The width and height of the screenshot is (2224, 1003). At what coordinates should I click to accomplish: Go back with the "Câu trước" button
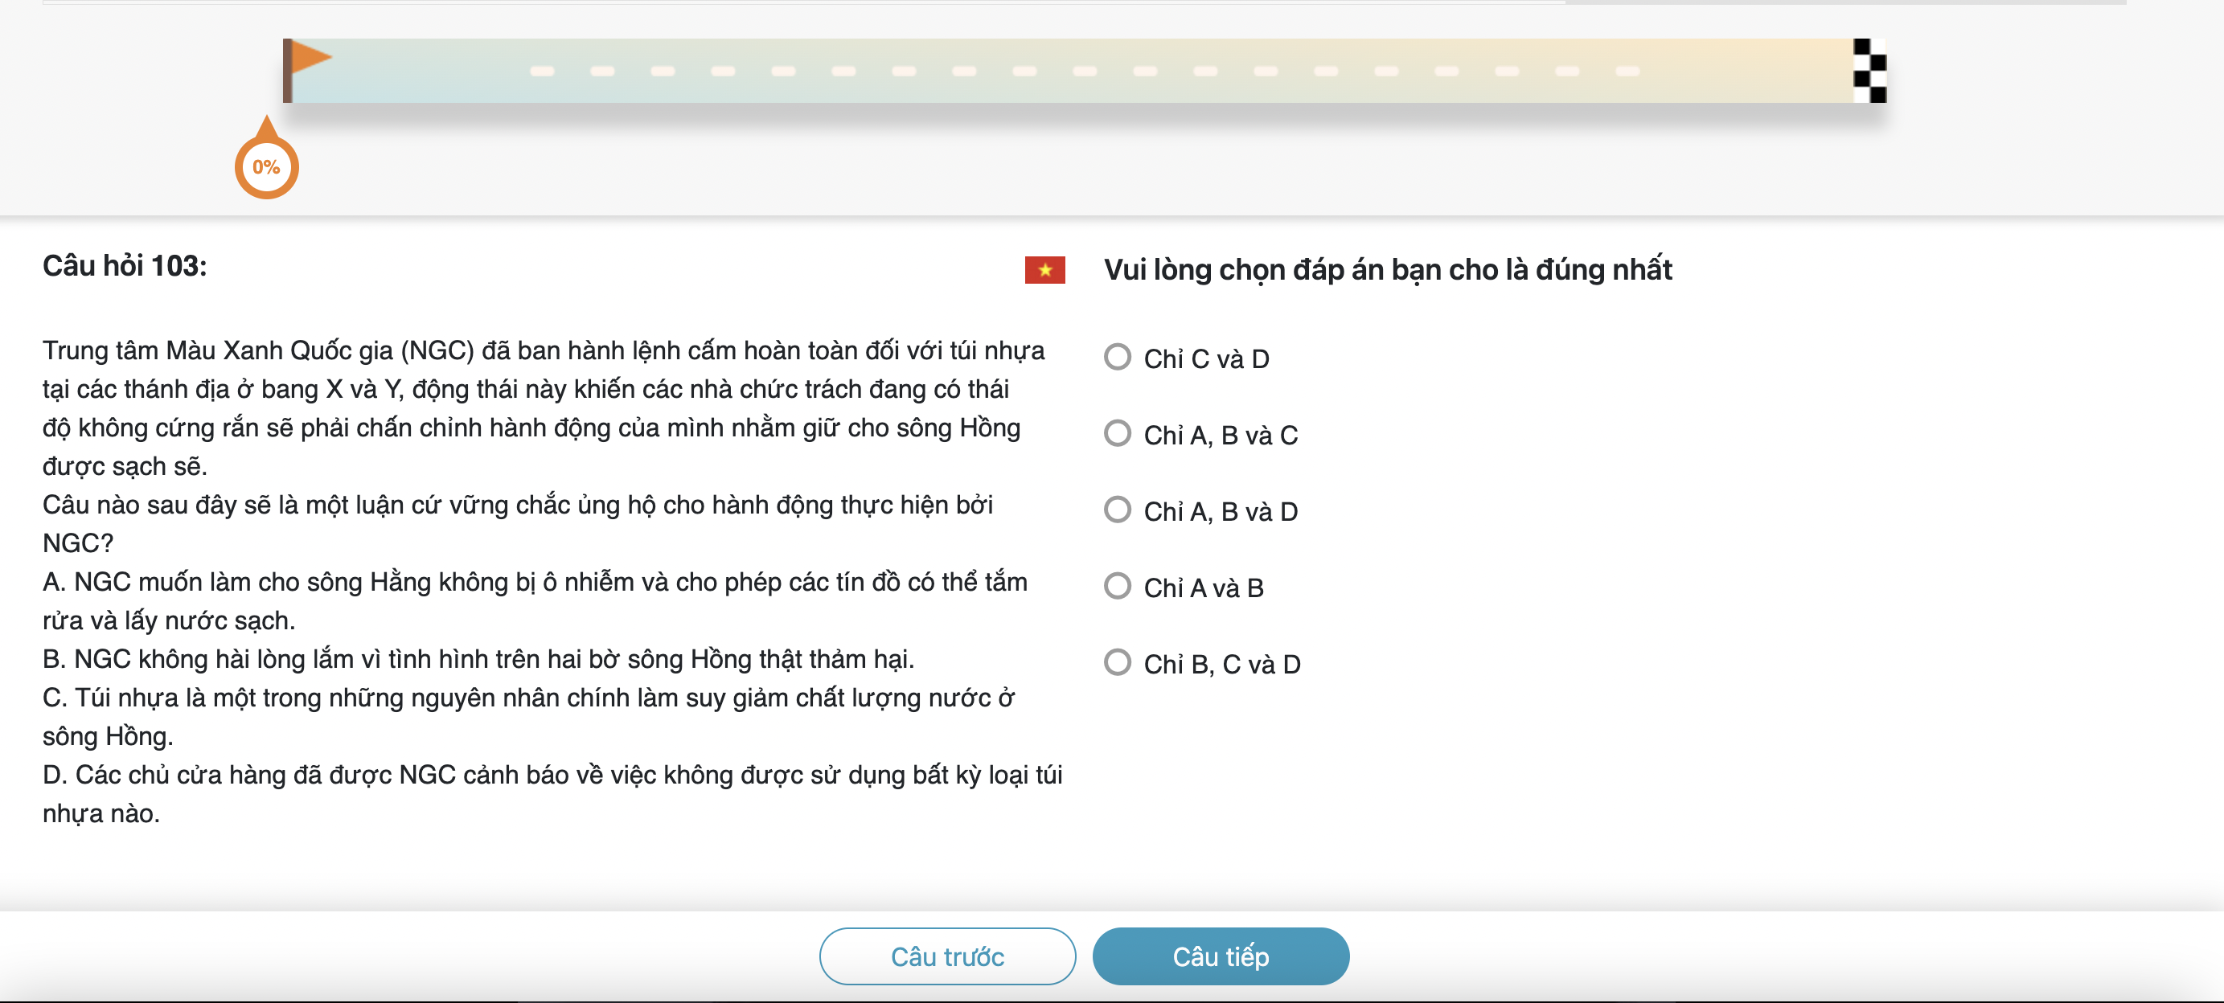pos(946,956)
